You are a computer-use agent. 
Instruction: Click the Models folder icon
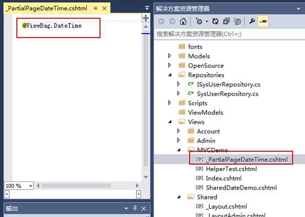coord(182,56)
